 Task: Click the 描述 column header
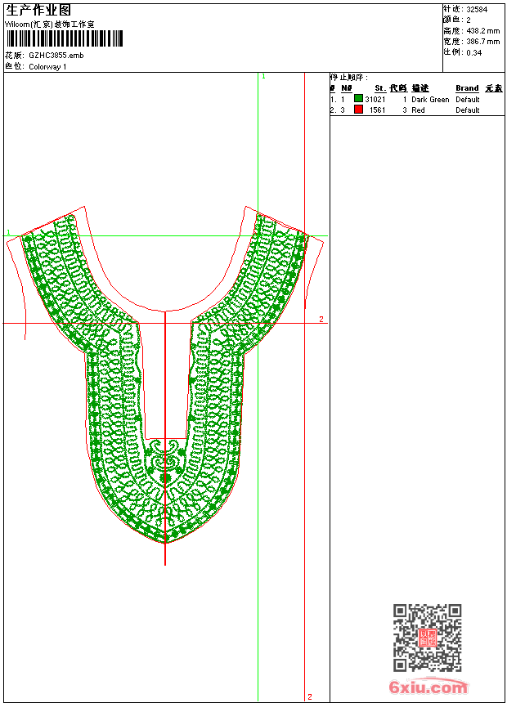point(420,88)
